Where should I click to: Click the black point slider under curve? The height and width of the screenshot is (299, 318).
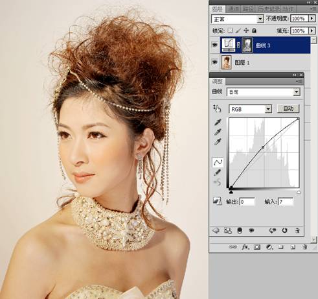tap(231, 192)
